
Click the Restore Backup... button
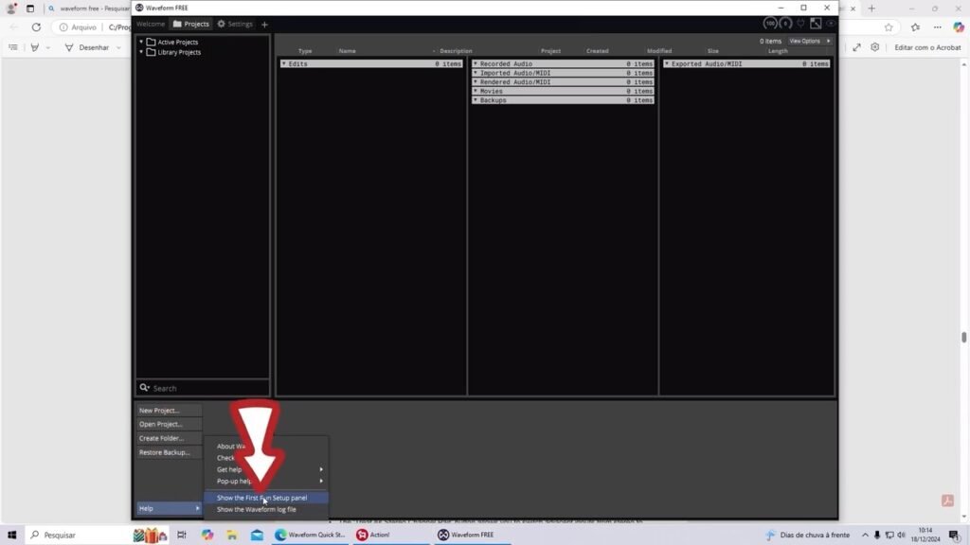(x=169, y=453)
